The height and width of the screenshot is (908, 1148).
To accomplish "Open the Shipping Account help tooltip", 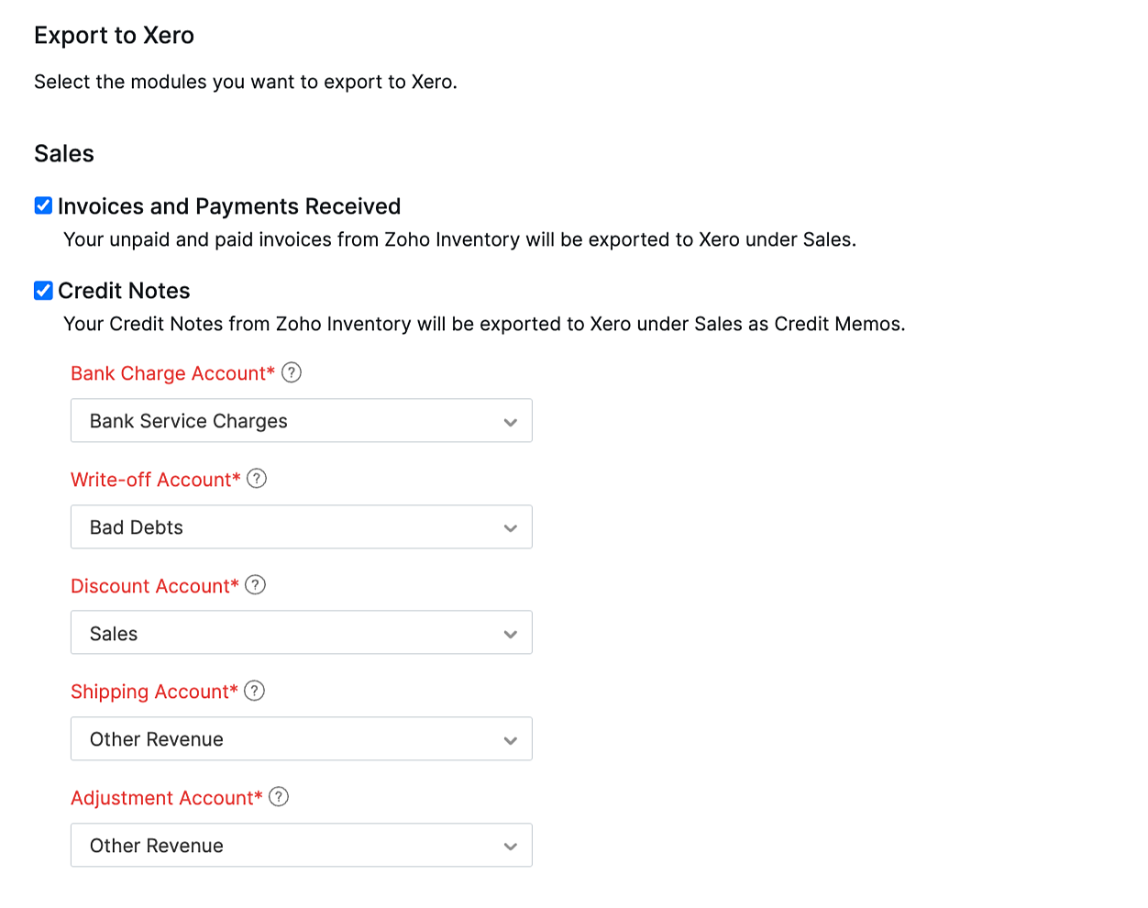I will pos(254,691).
